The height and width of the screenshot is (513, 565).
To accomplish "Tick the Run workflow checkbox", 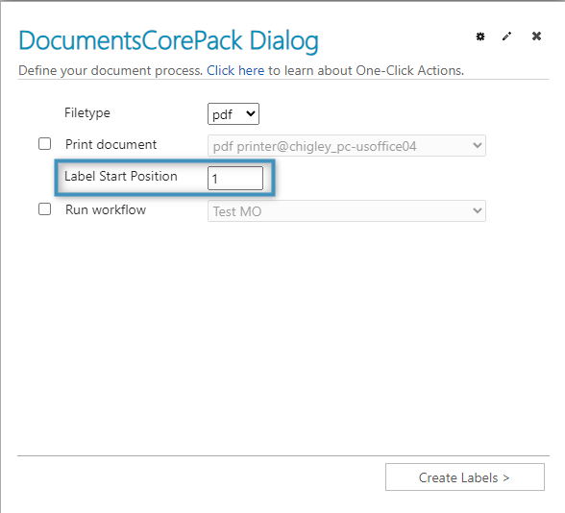I will click(44, 209).
